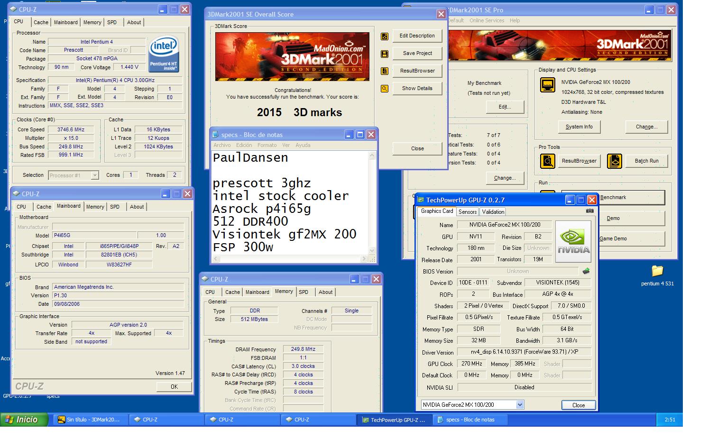This screenshot has width=717, height=448.
Task: Click the Save Project floppy icon
Action: [x=385, y=54]
